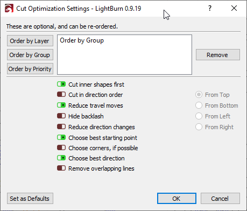Click the question mark help button
This screenshot has height=211, width=247.
pyautogui.click(x=210, y=8)
